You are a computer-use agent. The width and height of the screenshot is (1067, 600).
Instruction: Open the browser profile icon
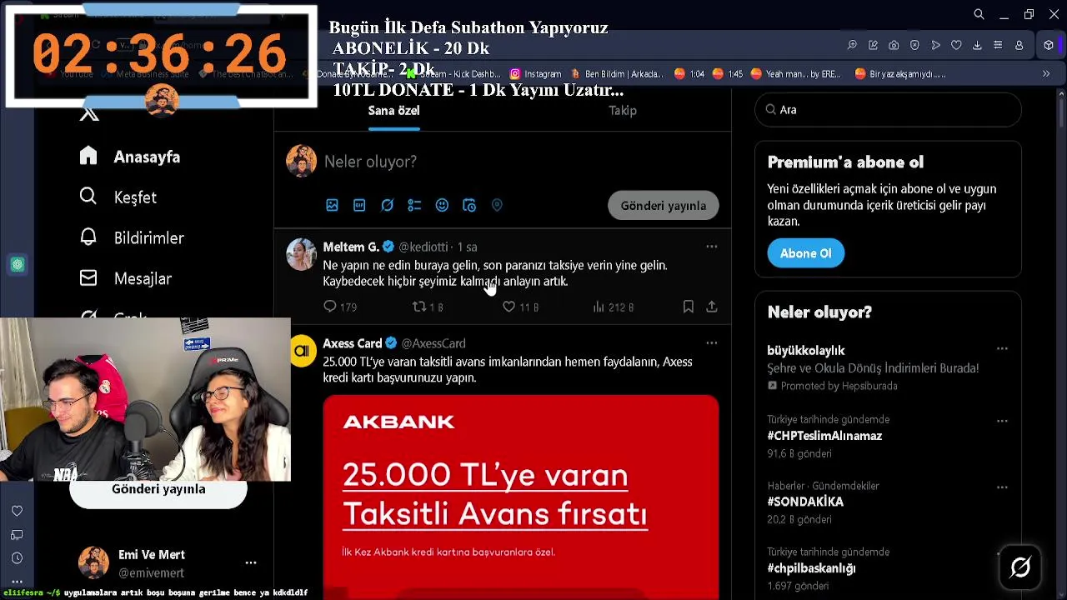click(1019, 45)
